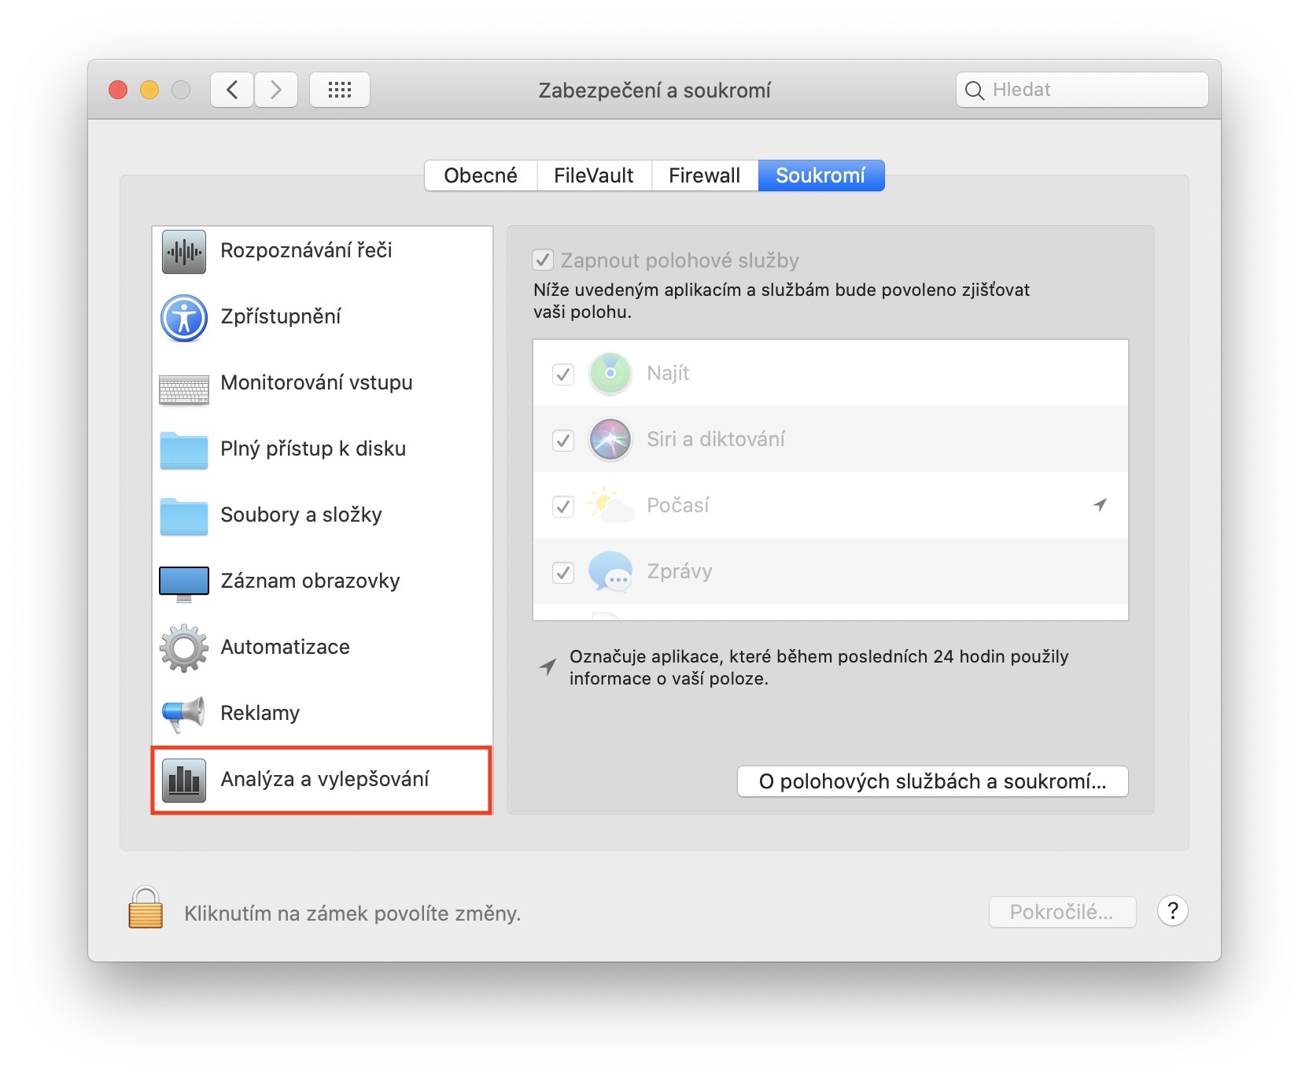This screenshot has height=1078, width=1309.
Task: Click the Reklamy megaphone icon
Action: click(x=184, y=714)
